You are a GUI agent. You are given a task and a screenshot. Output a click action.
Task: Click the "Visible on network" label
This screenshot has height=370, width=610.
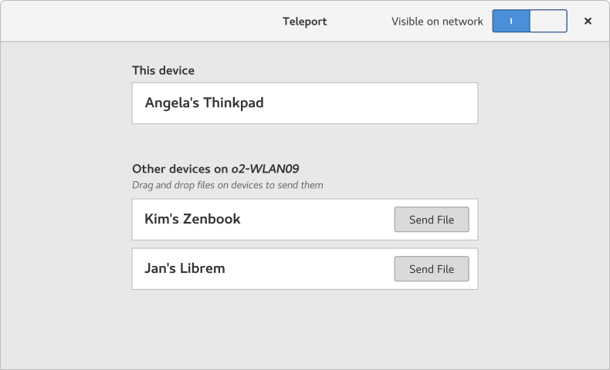point(437,22)
